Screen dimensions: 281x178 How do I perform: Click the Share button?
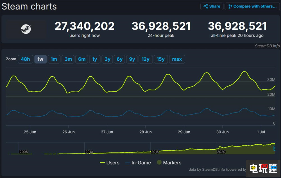coord(212,6)
